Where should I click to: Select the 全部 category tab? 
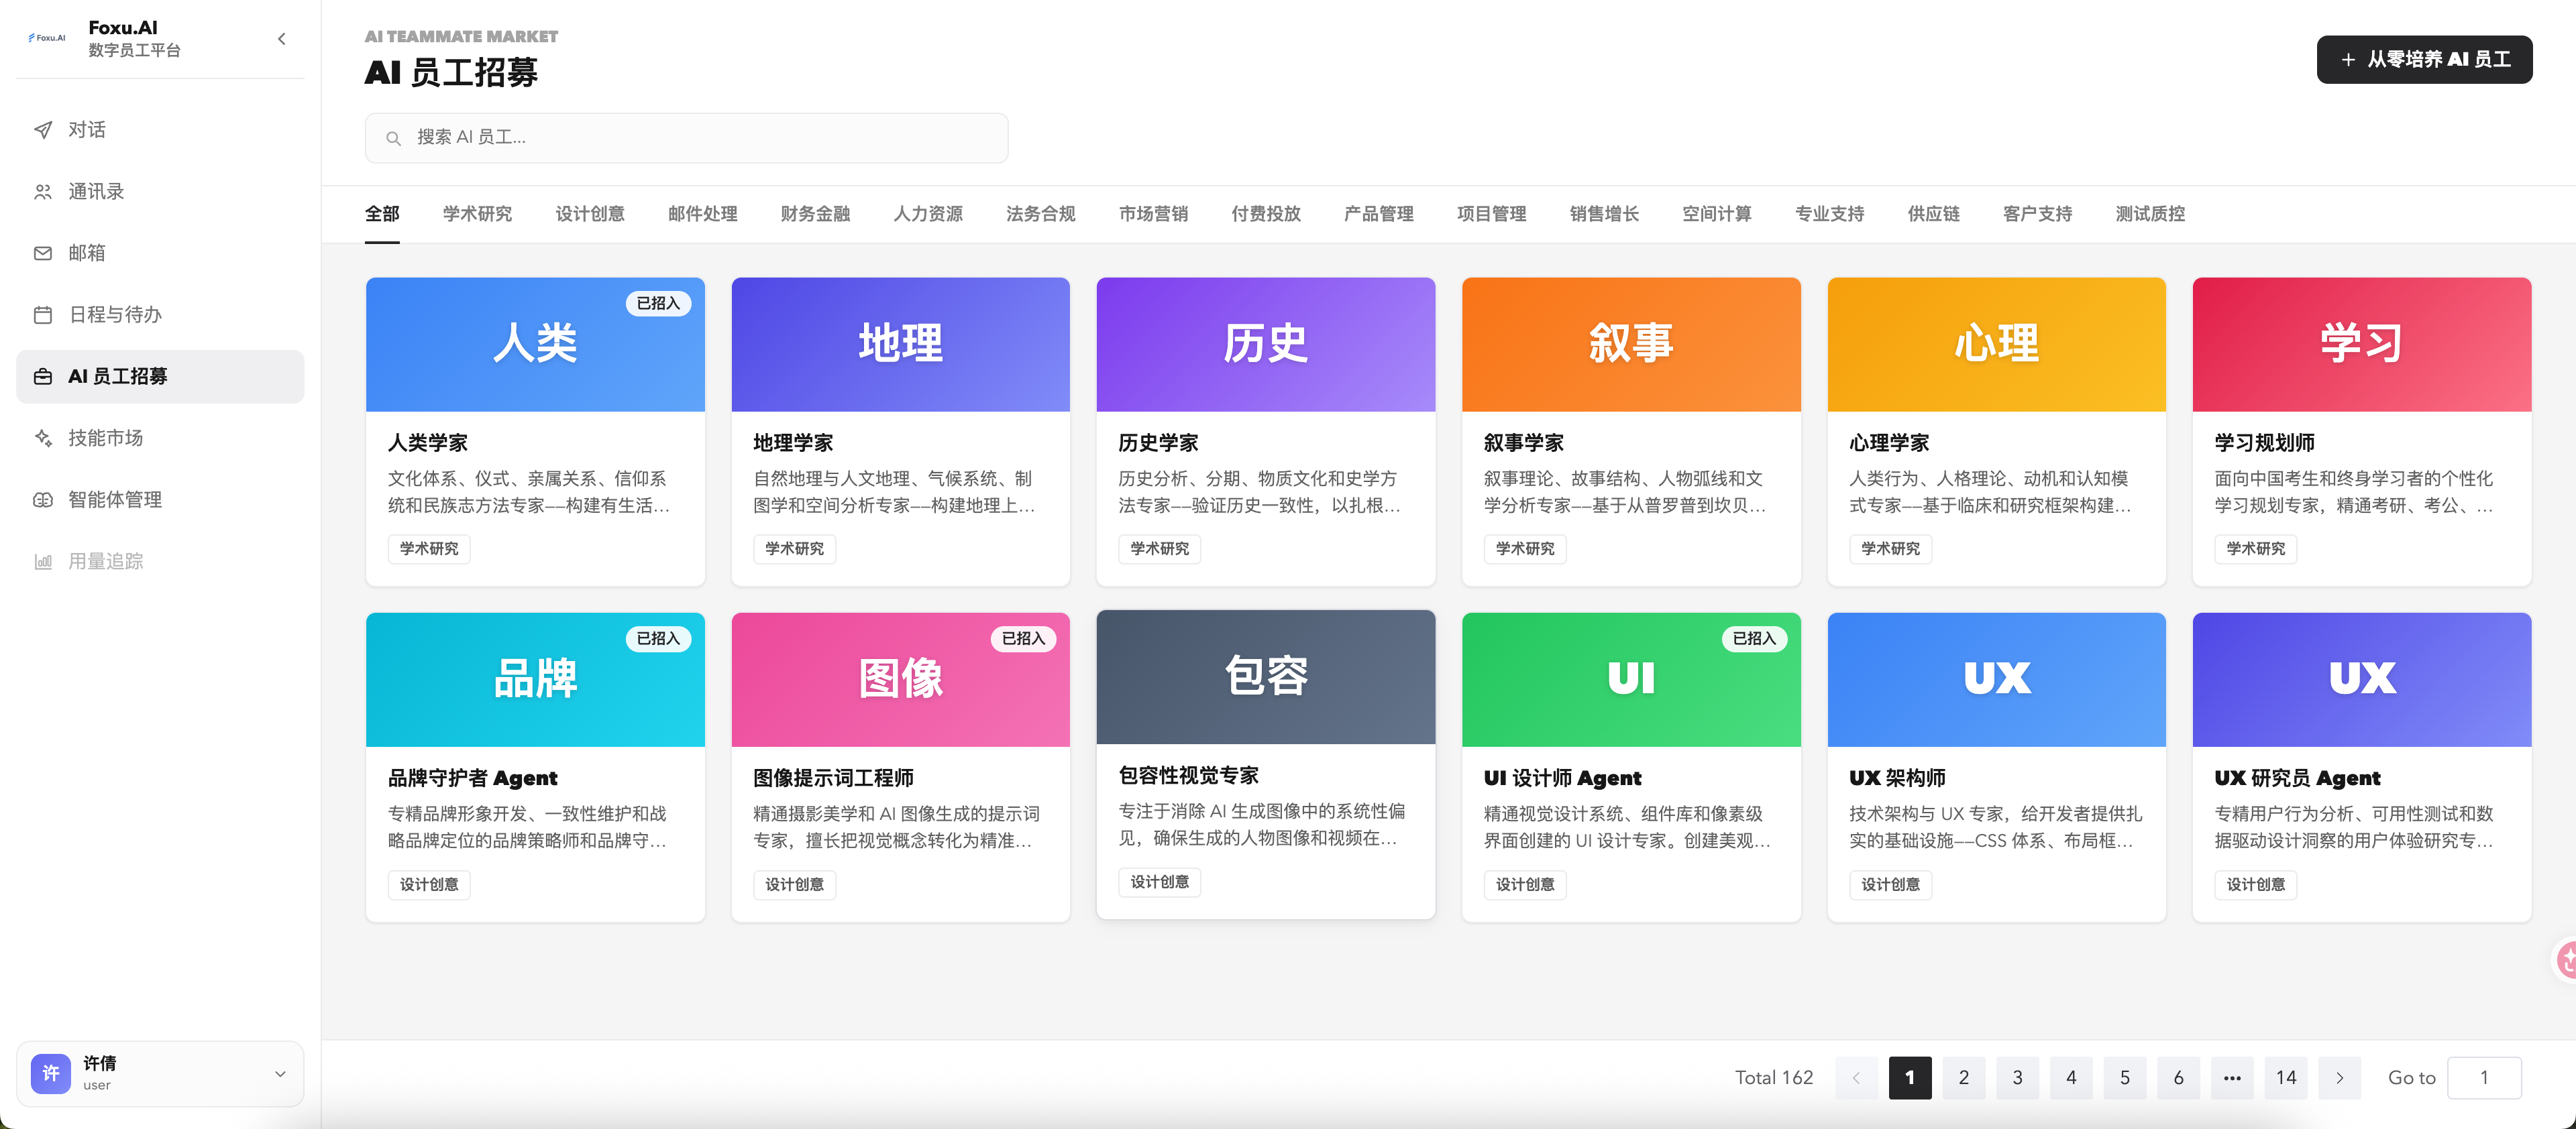tap(382, 214)
